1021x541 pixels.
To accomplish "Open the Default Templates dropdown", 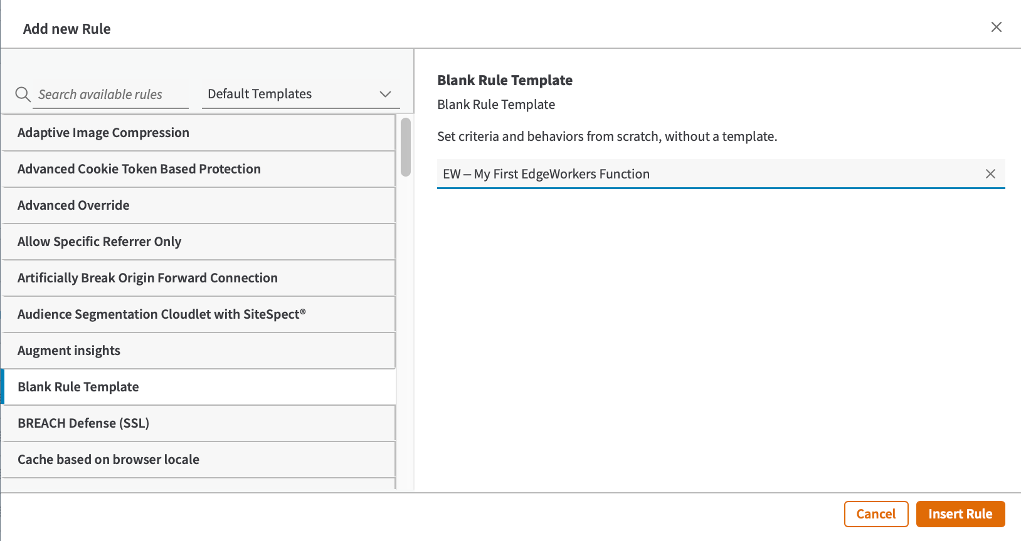I will click(x=300, y=94).
